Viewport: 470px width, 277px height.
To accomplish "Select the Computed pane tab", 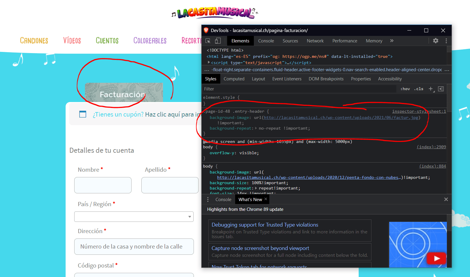I will (234, 79).
